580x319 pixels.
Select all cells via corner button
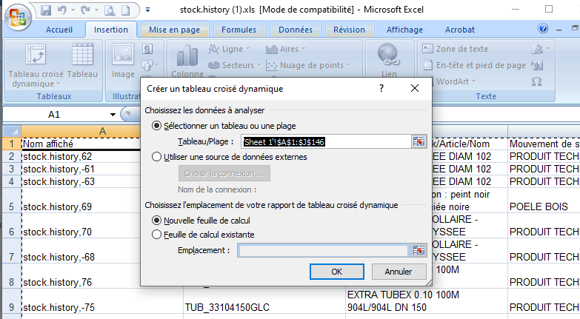12,131
